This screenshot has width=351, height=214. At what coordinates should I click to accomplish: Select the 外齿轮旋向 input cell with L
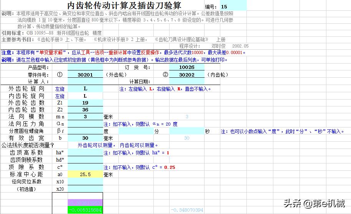[x=85, y=89]
